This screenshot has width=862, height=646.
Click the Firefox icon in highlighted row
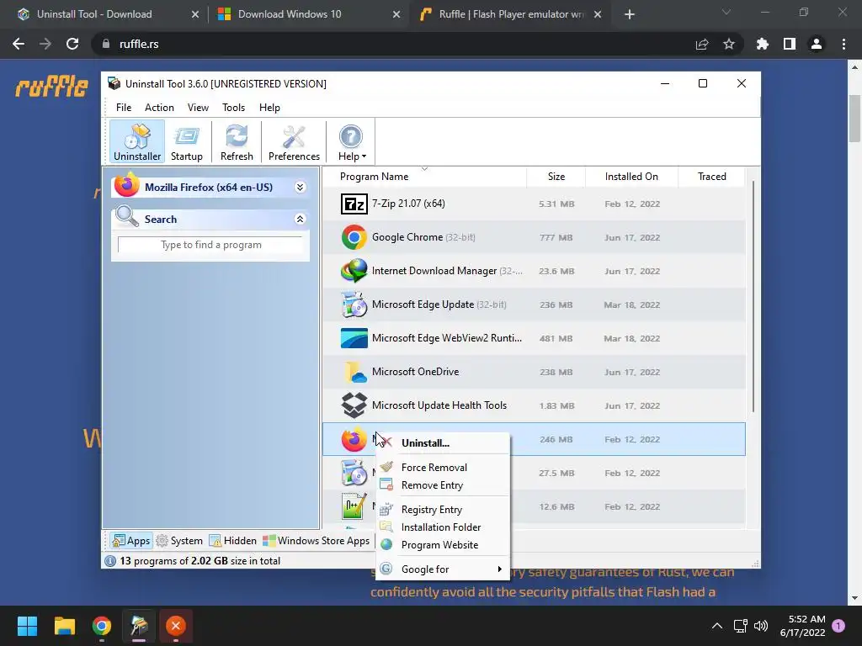click(354, 439)
